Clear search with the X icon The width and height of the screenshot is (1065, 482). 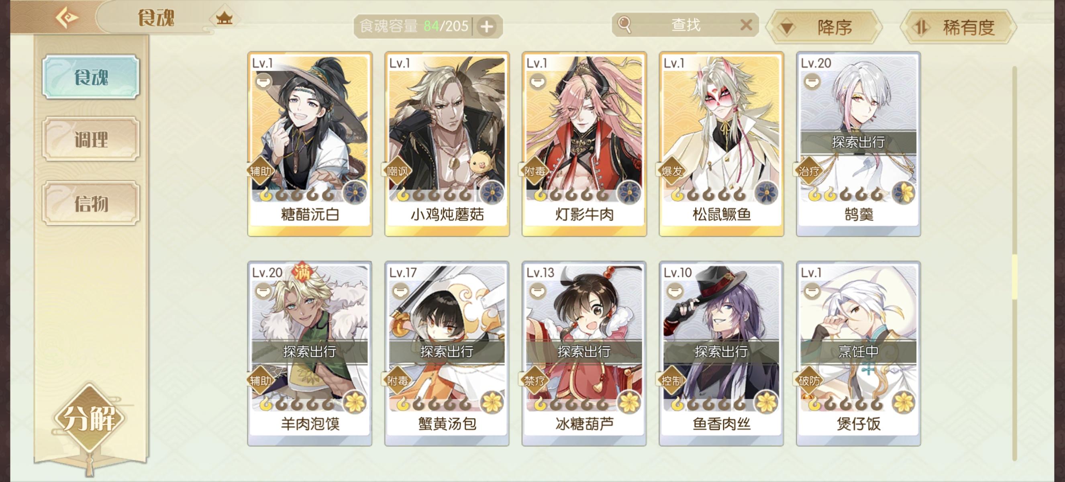746,25
